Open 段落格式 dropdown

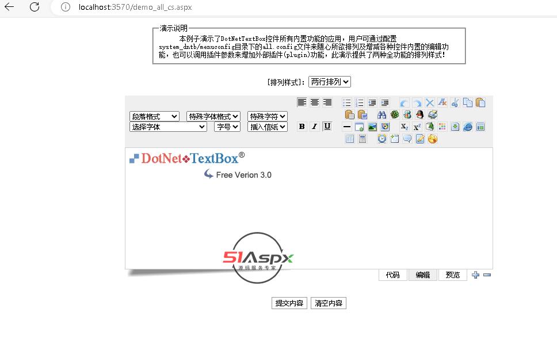click(x=154, y=116)
